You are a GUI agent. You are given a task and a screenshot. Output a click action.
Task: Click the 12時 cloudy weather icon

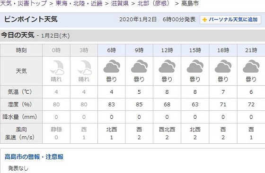(167, 66)
